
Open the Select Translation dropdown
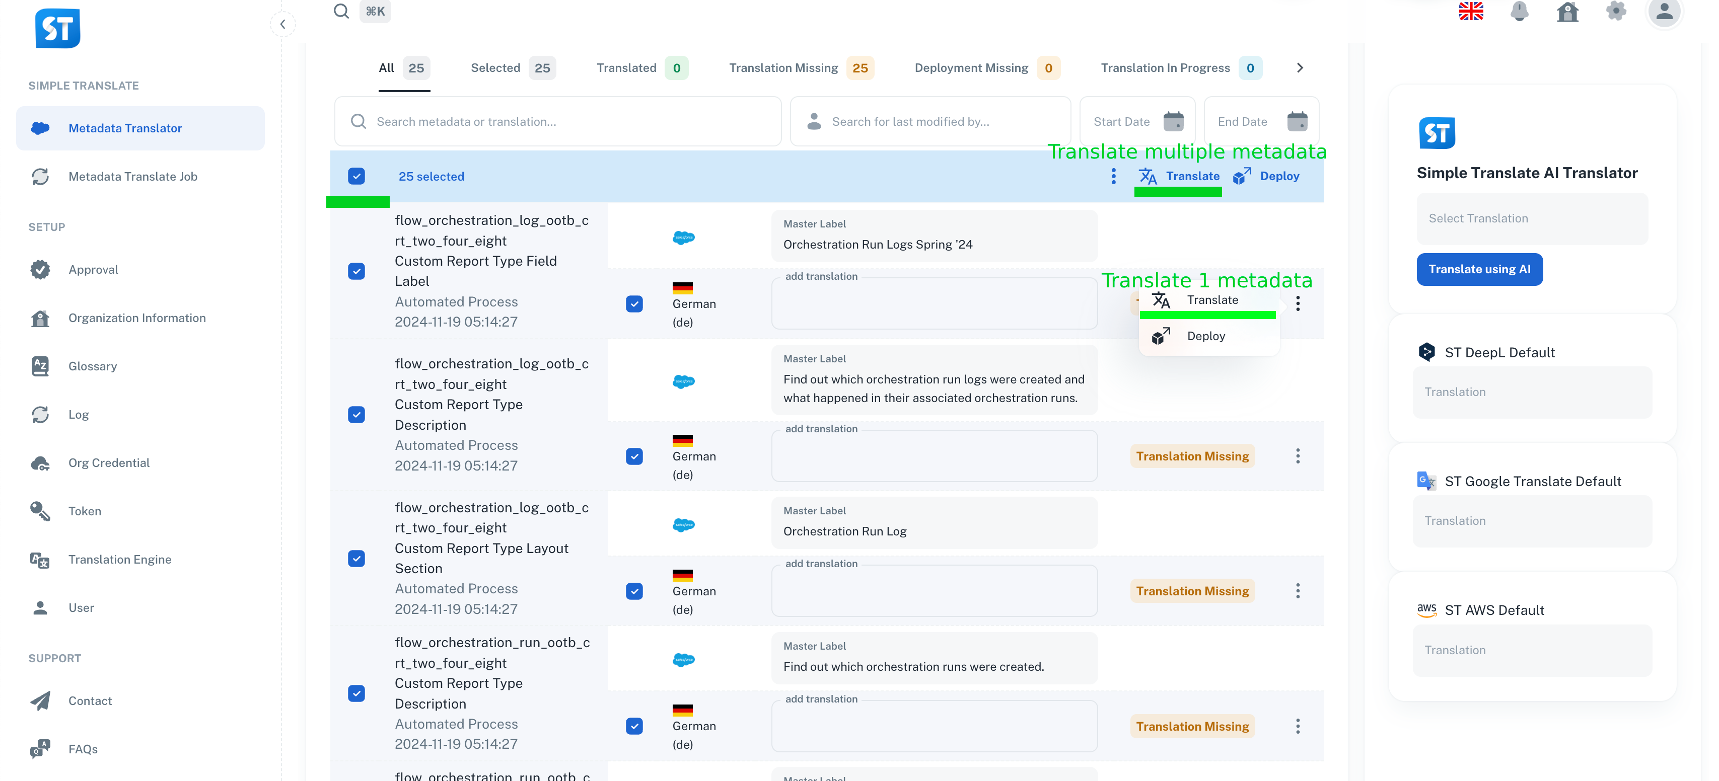[1532, 219]
